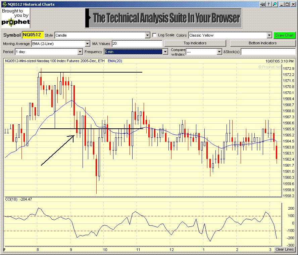This screenshot has width=298, height=255.
Task: Open help via question mark icon
Action: coord(268,4)
